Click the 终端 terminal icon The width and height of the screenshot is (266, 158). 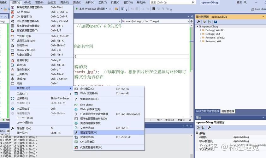tap(13, 84)
